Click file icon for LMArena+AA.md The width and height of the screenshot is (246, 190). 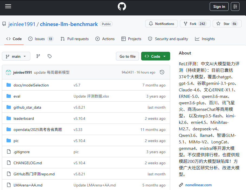pyautogui.click(x=9, y=185)
